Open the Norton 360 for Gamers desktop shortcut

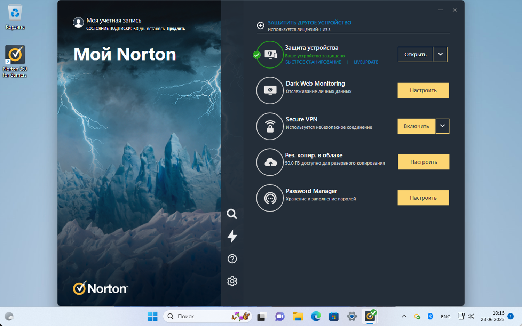click(15, 61)
